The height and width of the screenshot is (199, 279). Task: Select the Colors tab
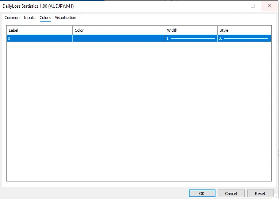pyautogui.click(x=45, y=18)
